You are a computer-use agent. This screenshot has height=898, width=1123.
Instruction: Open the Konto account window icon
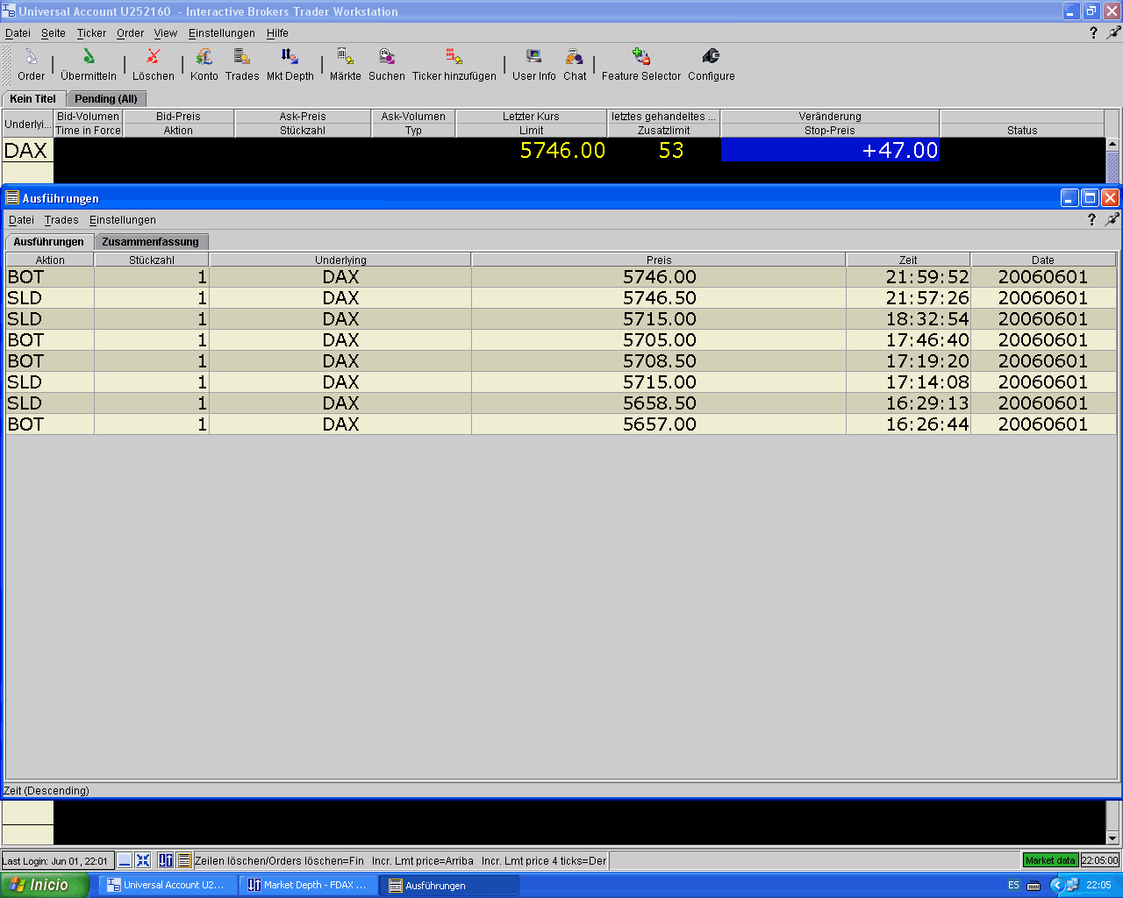[204, 66]
